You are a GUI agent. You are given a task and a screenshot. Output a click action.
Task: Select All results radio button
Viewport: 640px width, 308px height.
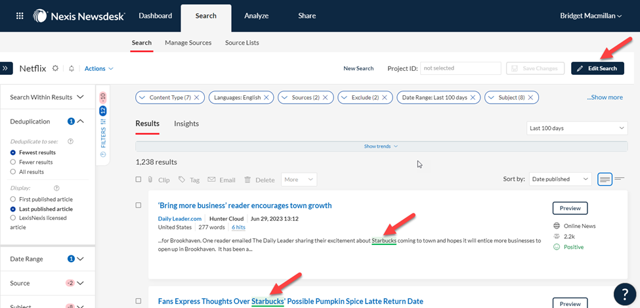(13, 172)
